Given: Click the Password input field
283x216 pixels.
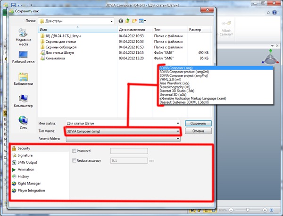Looking at the screenshot, I should [x=129, y=151].
